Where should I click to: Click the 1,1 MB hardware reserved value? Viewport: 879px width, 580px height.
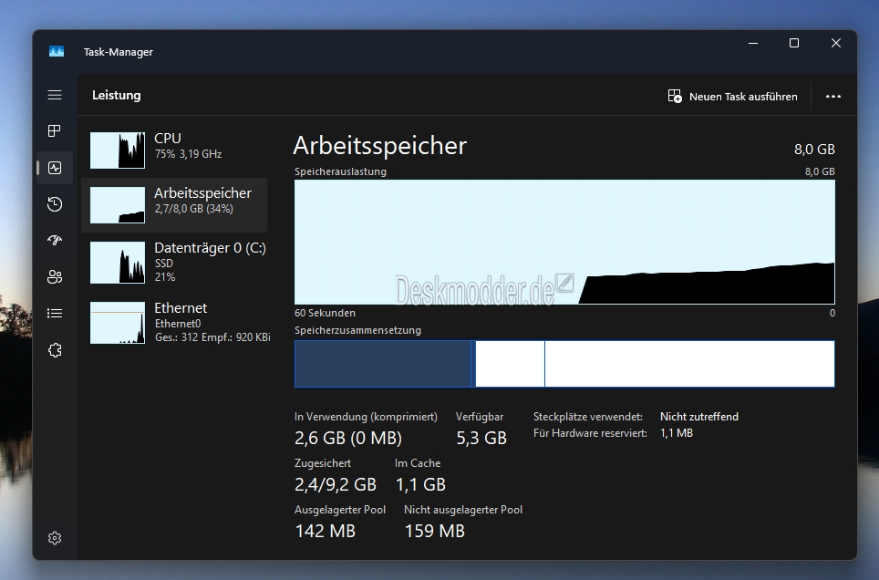click(x=677, y=433)
